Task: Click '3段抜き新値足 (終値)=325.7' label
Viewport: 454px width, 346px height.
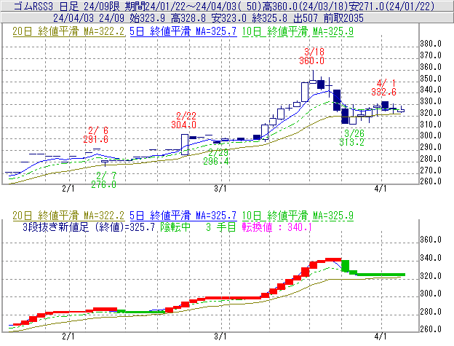Action: pyautogui.click(x=89, y=227)
